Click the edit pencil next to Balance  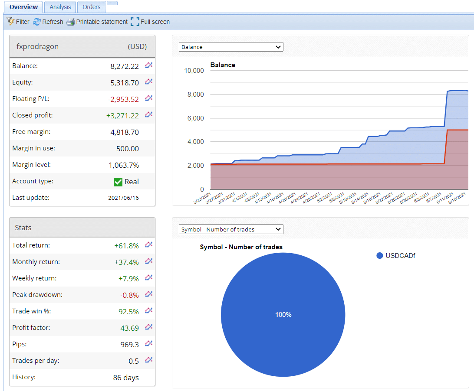pyautogui.click(x=148, y=65)
